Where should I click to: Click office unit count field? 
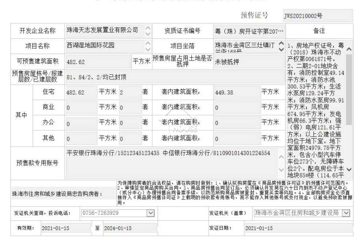[131, 123]
